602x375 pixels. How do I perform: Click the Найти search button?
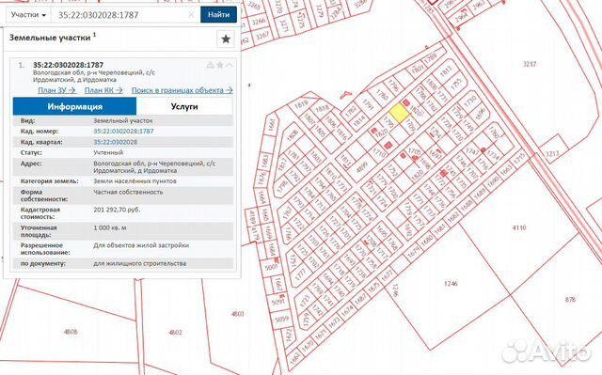tap(218, 15)
